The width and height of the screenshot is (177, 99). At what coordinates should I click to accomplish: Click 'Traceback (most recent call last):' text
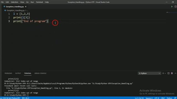click(20, 86)
